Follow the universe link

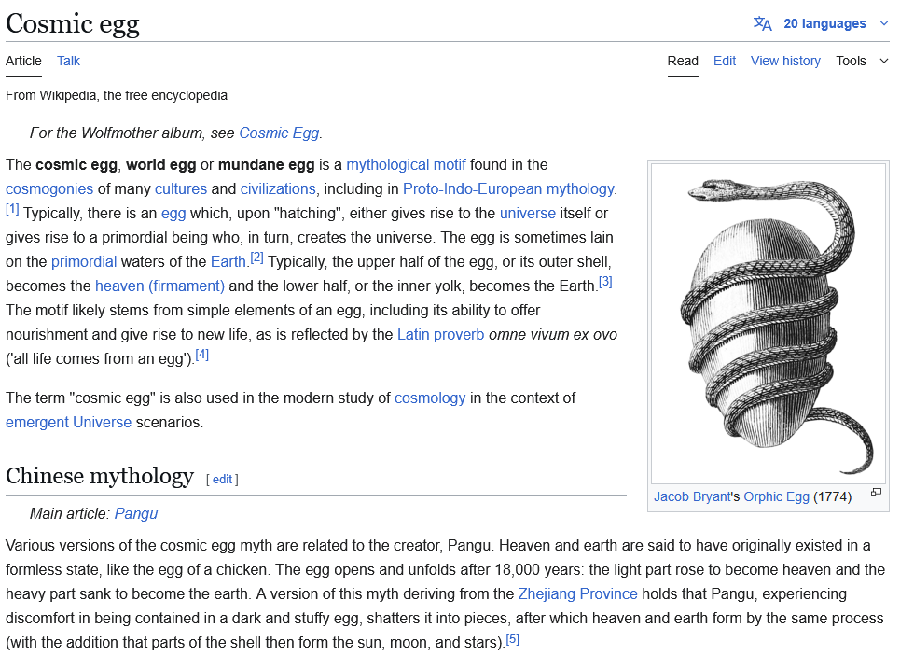point(528,214)
